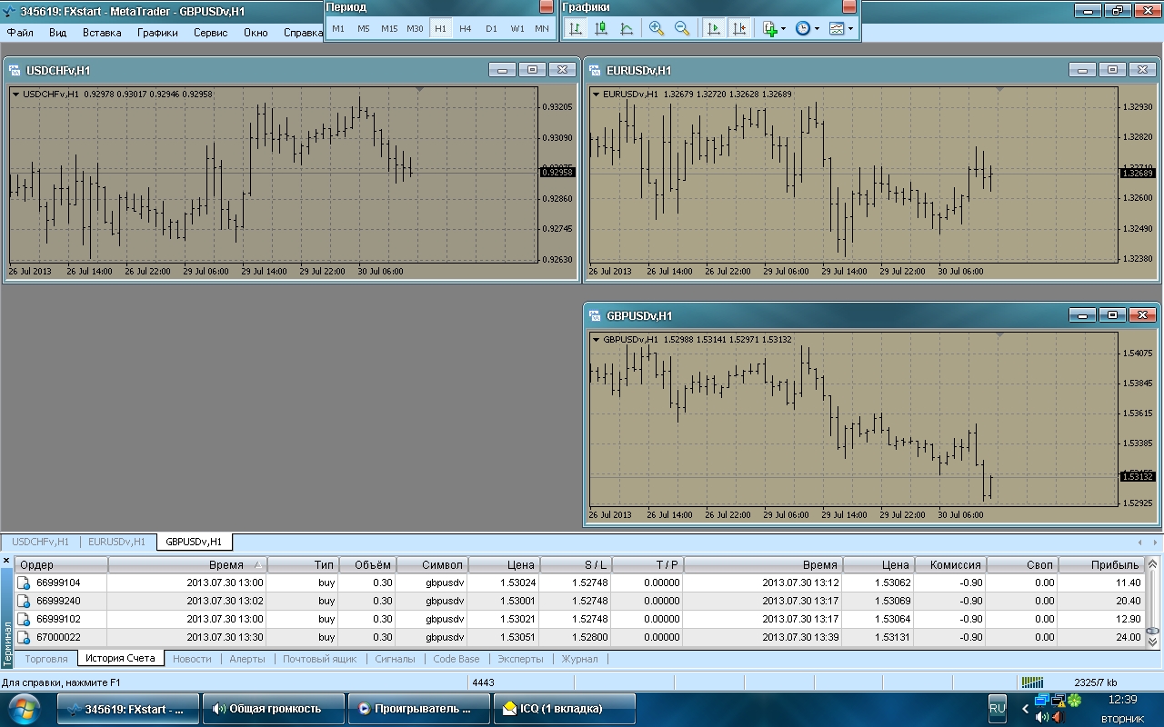Sort by the Прибыль column header

tap(1101, 564)
